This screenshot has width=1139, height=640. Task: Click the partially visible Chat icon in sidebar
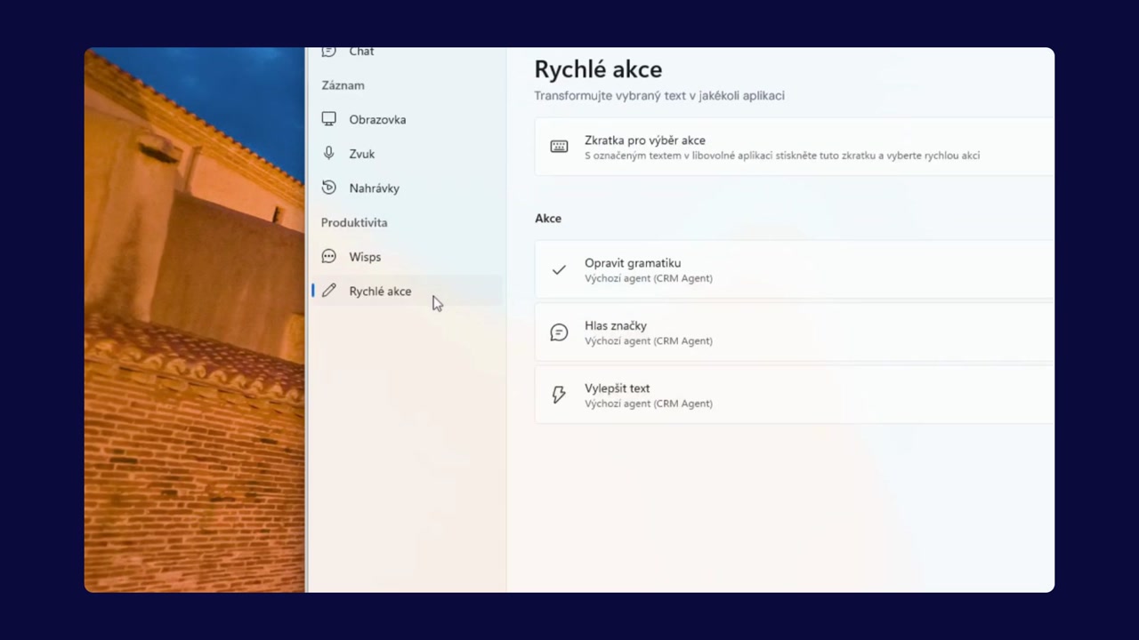(329, 52)
